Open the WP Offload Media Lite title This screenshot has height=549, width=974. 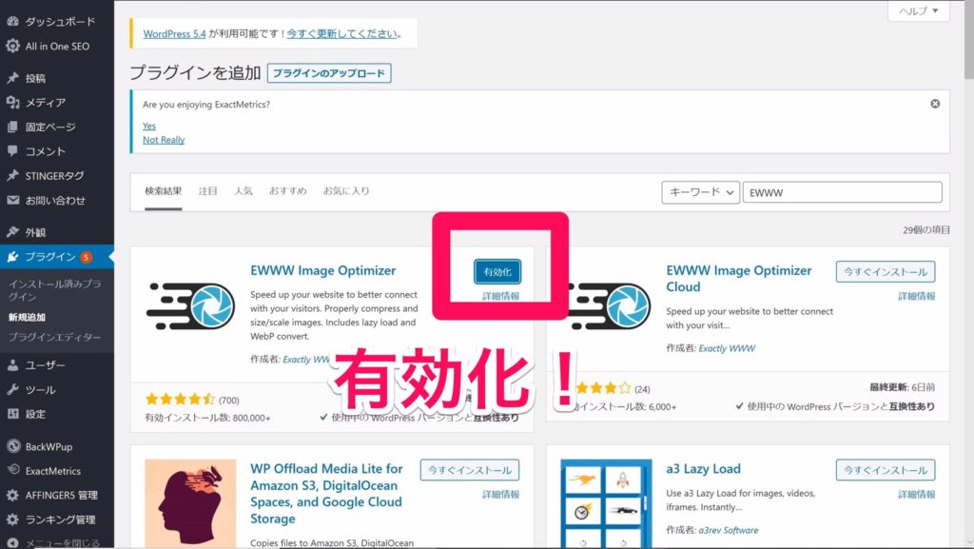tap(327, 494)
